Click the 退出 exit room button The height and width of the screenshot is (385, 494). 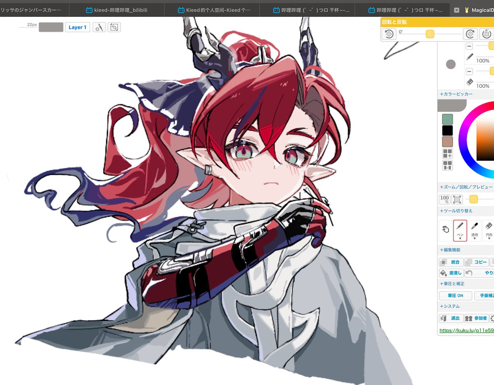[x=451, y=318]
